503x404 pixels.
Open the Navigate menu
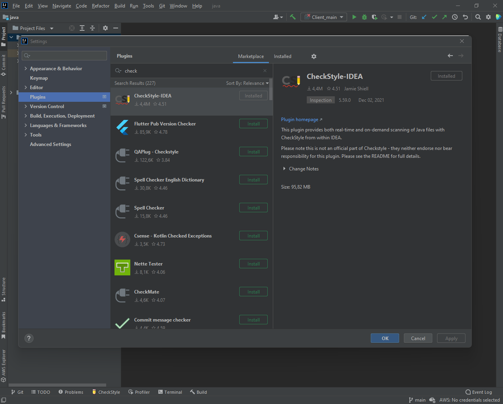pos(62,6)
